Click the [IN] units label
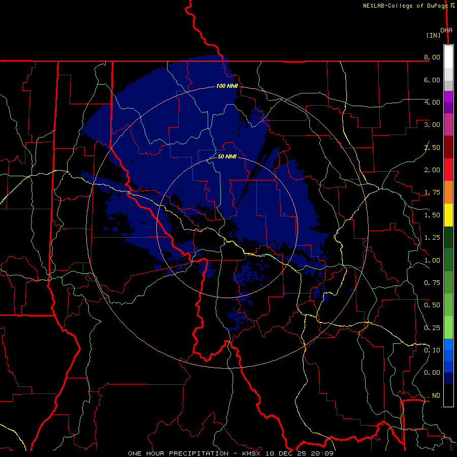The image size is (457, 457). [x=433, y=35]
